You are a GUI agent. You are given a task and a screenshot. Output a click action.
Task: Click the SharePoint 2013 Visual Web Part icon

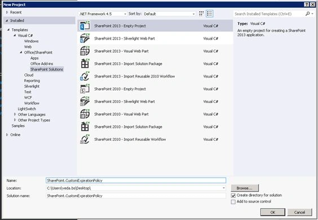(85, 51)
